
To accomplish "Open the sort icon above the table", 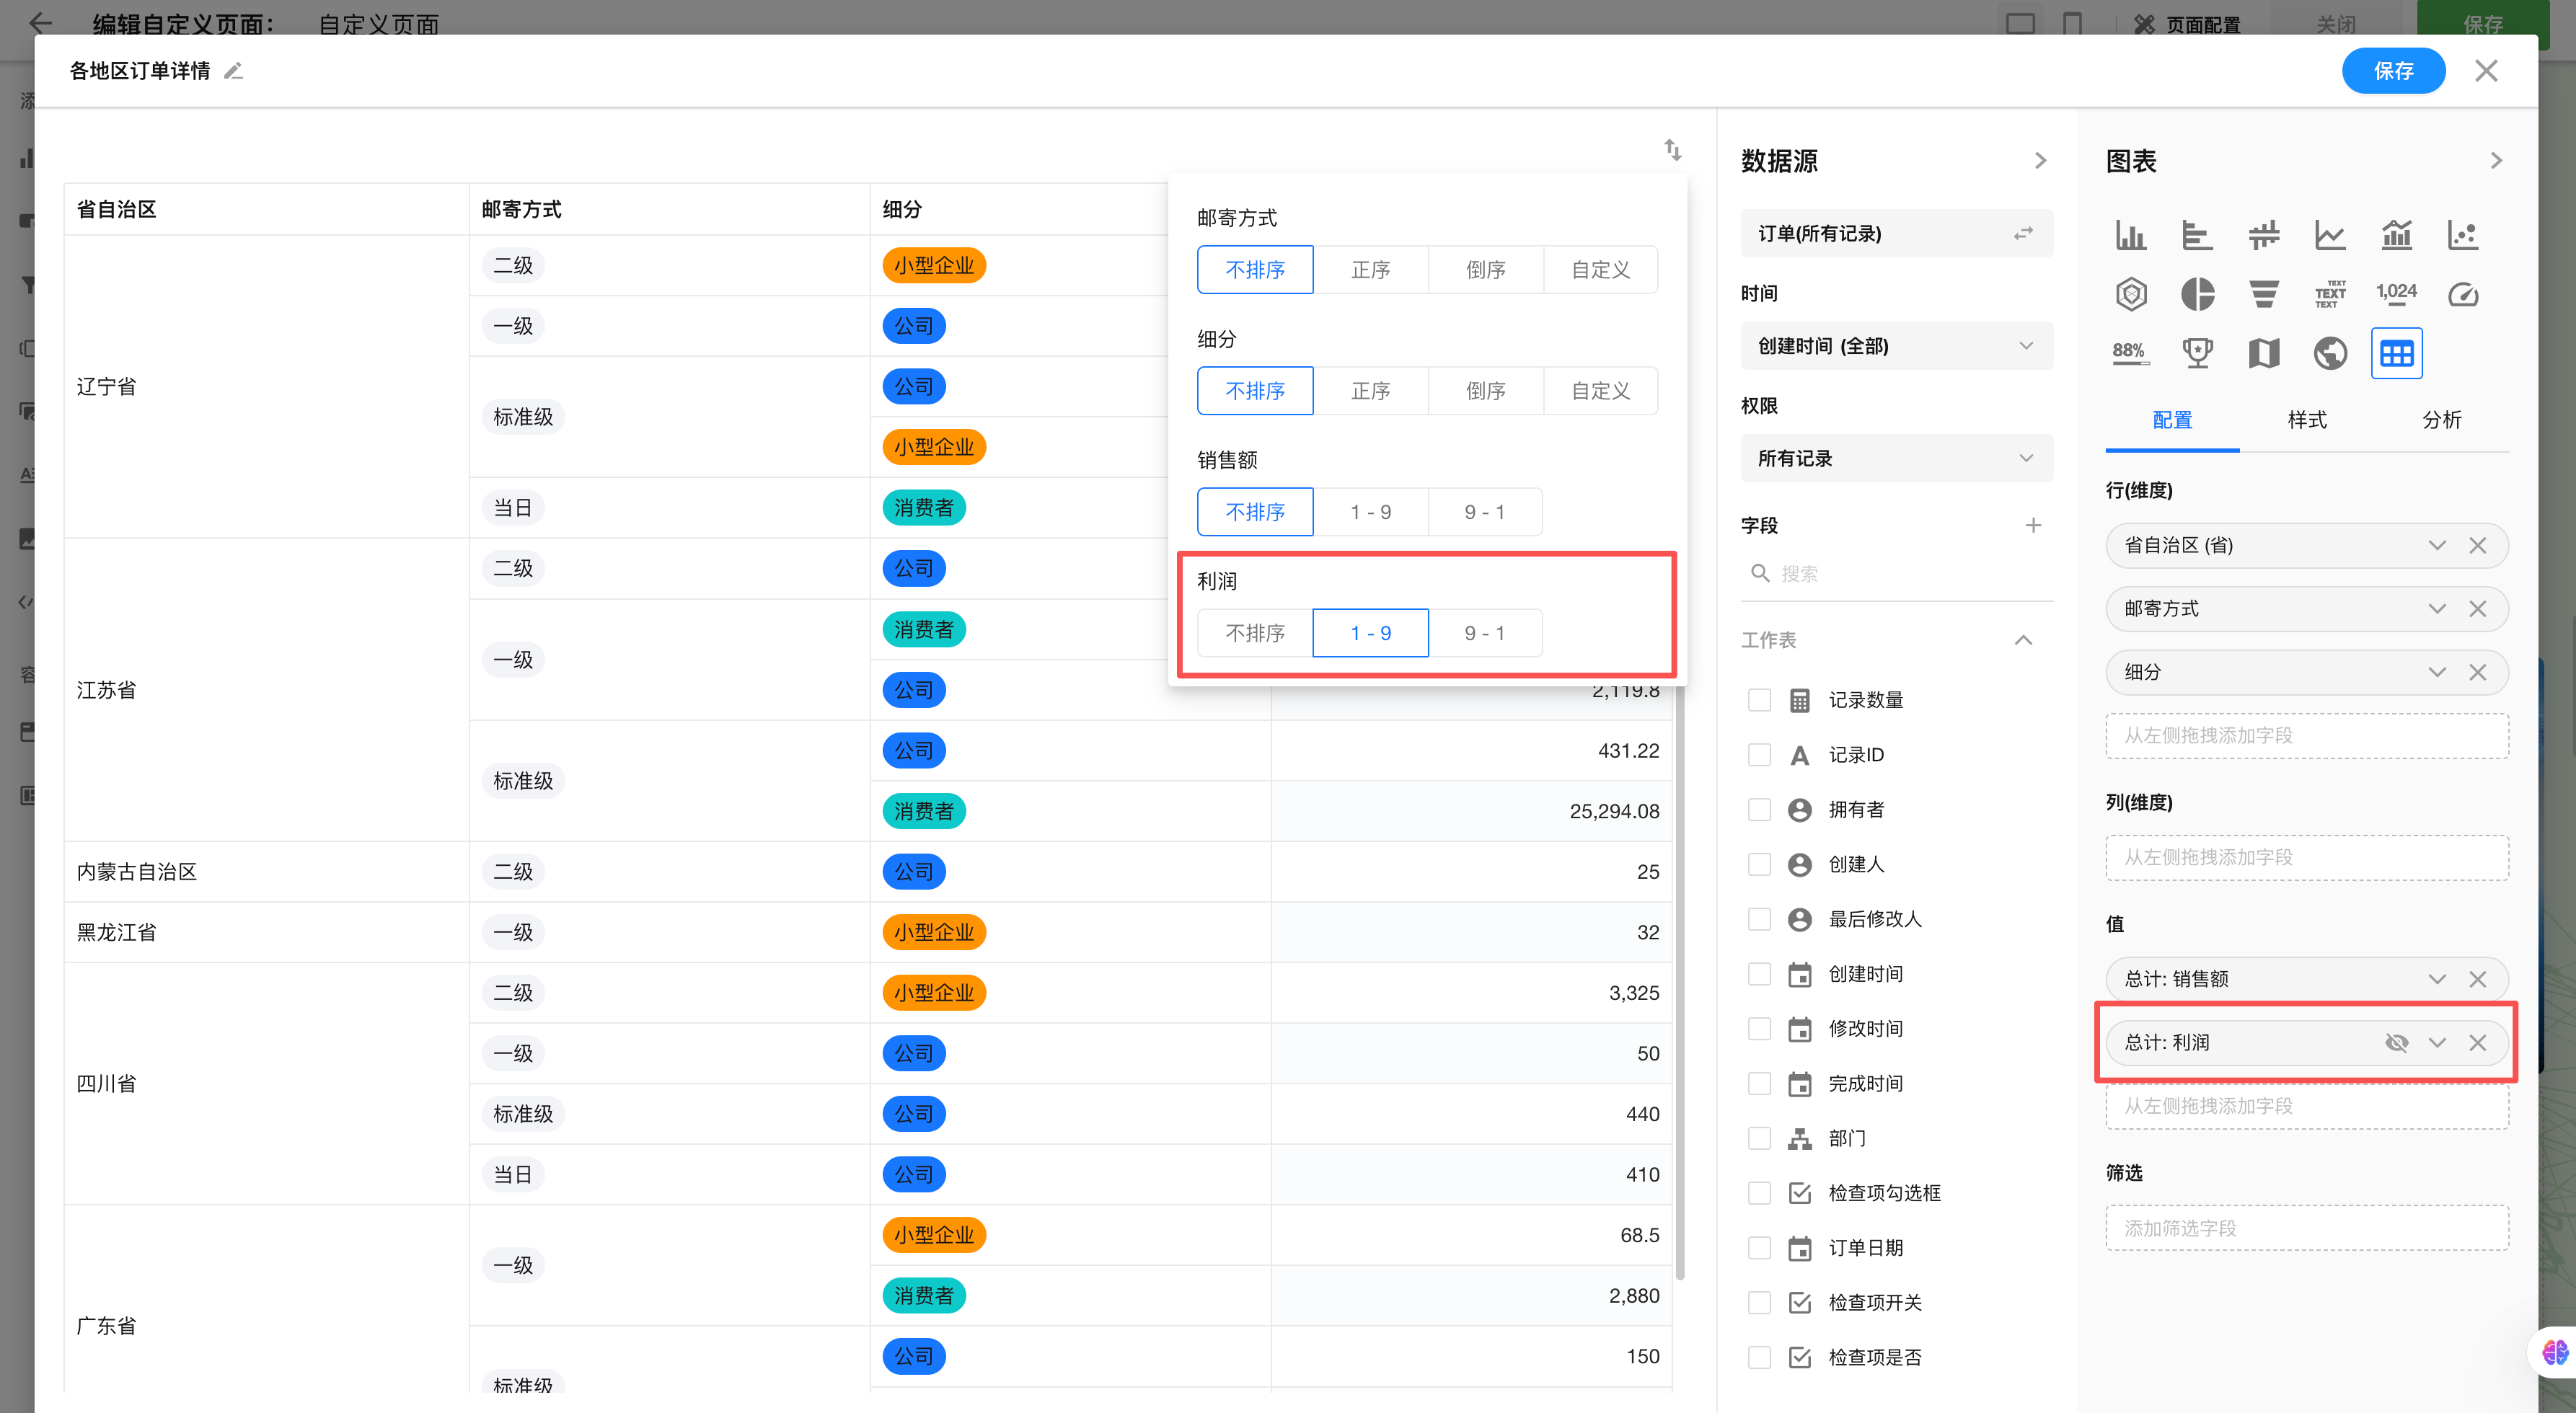I will coord(1672,150).
